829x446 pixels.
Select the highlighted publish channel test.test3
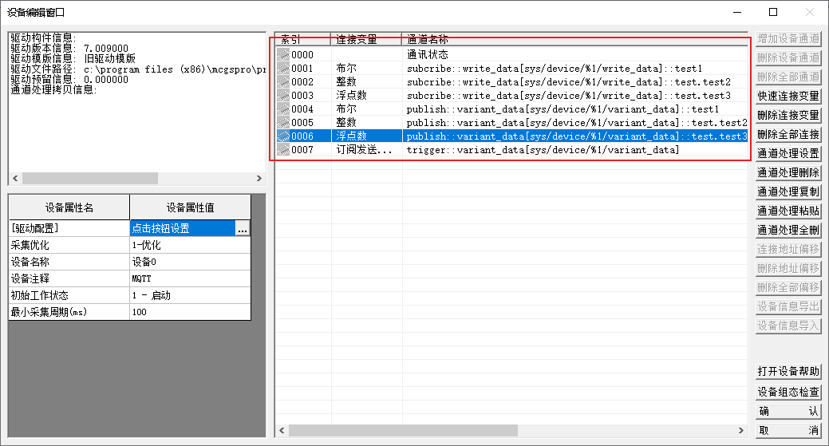click(576, 136)
